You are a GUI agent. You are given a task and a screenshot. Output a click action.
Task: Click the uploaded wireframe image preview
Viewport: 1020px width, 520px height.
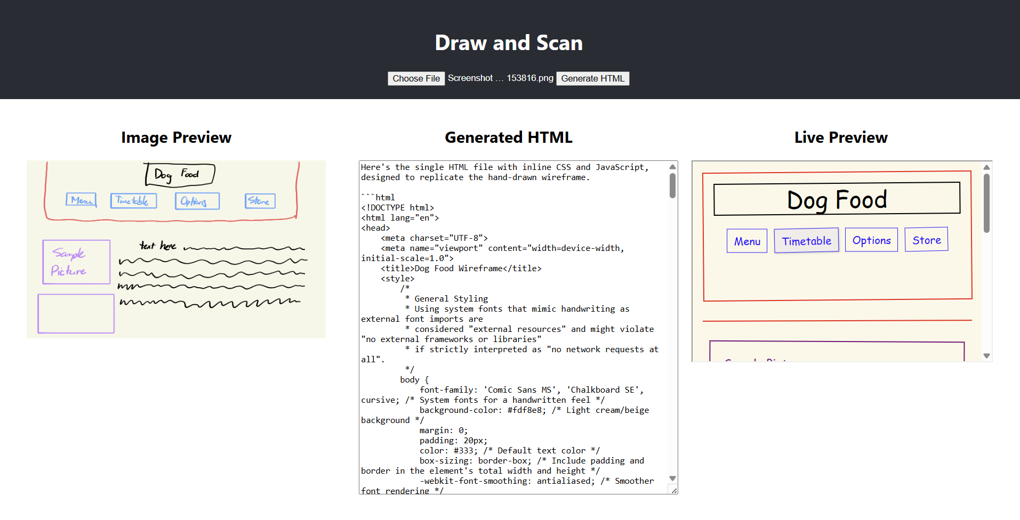pos(176,249)
